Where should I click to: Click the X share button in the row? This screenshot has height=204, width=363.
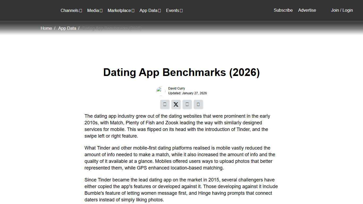176,104
